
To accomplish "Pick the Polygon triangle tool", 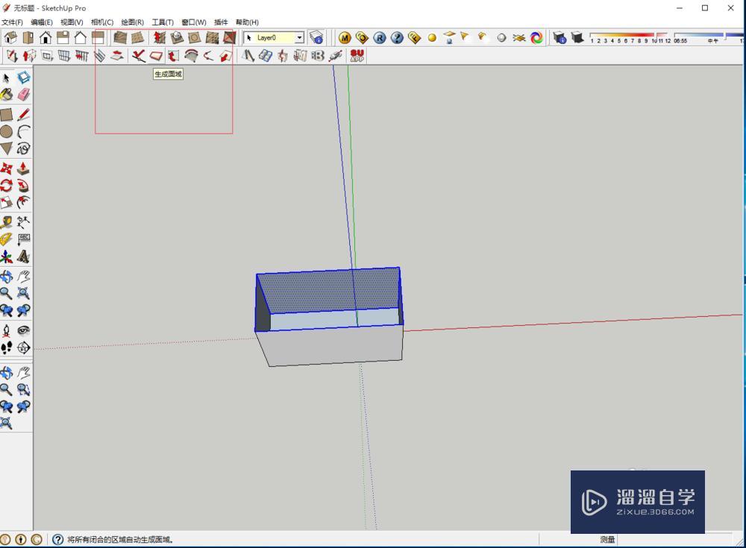I will pos(6,148).
